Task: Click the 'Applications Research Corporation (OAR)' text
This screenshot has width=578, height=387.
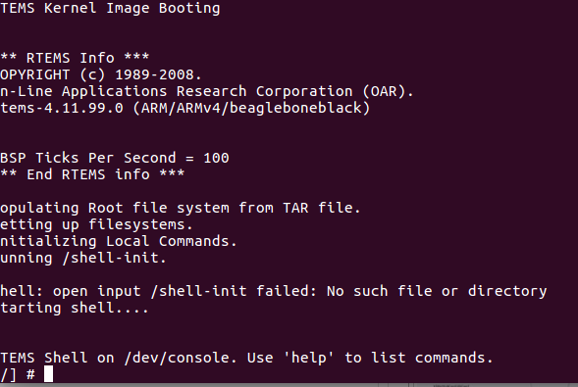Action: 237,91
